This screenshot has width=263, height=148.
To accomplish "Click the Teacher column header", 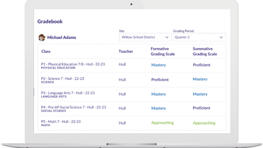I will (126, 51).
